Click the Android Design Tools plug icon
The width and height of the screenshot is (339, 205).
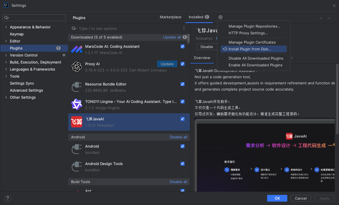[76, 166]
